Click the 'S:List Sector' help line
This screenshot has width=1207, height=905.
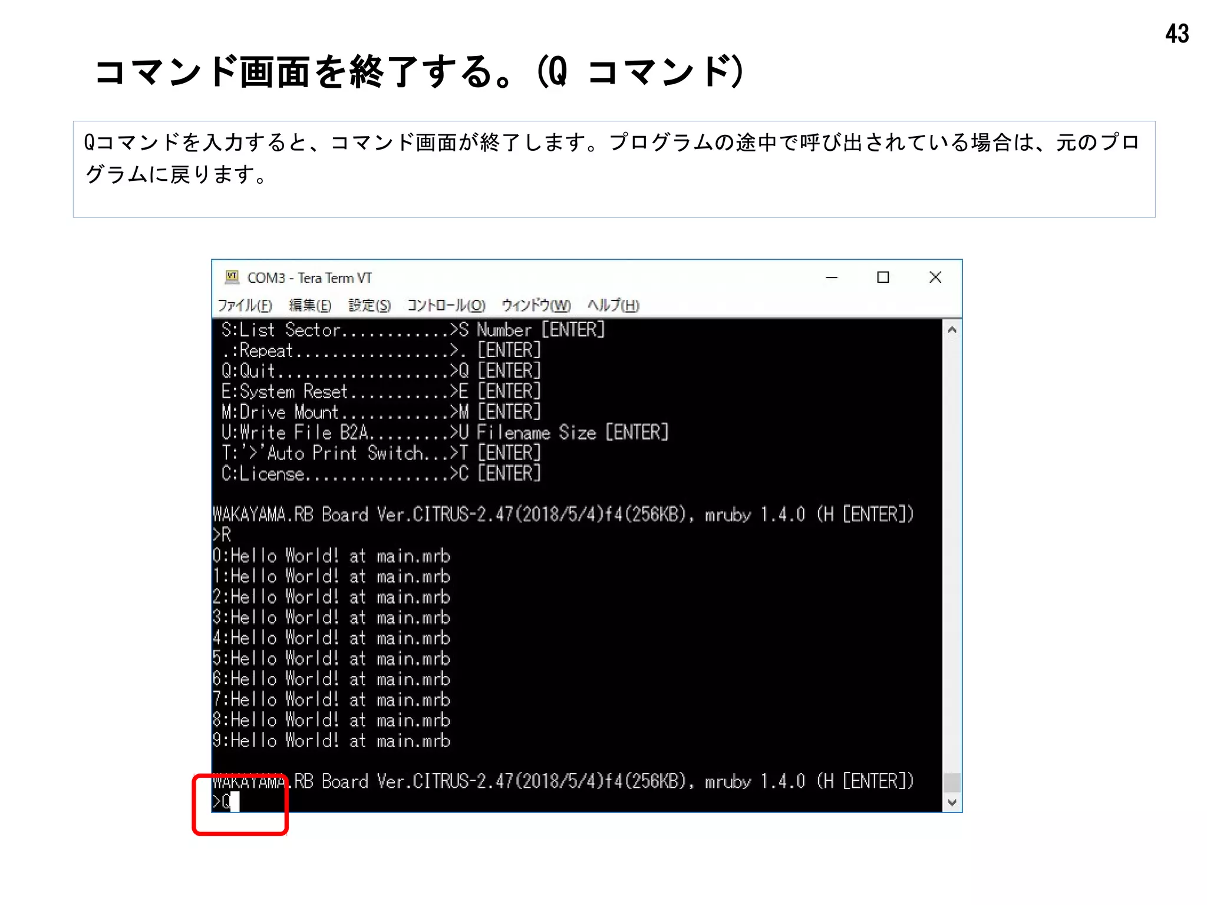(x=413, y=329)
